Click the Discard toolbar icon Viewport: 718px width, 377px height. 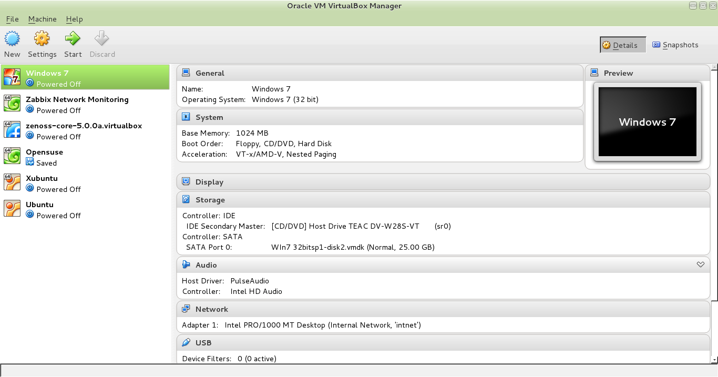click(102, 38)
